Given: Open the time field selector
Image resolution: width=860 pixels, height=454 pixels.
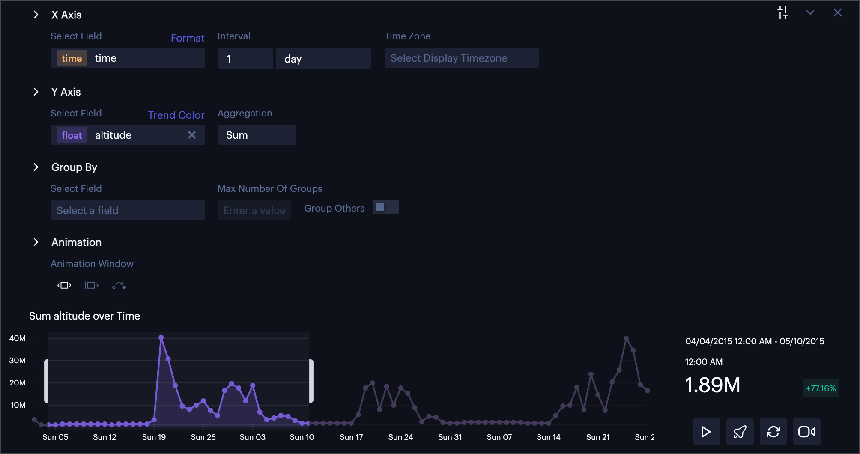Looking at the screenshot, I should coord(128,58).
